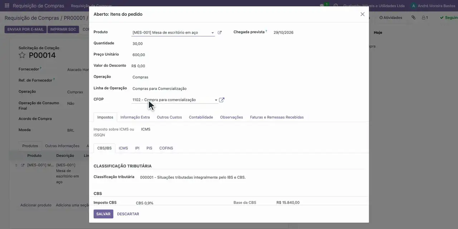Click the DESCARTAR button

coord(128,214)
